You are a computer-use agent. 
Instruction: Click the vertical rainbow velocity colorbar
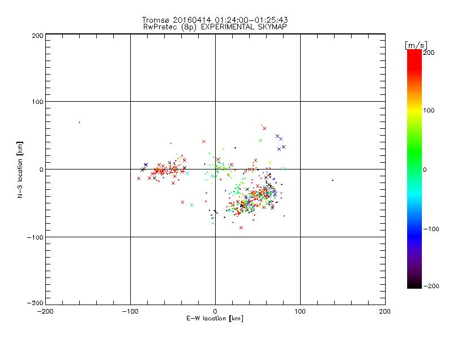(x=414, y=169)
